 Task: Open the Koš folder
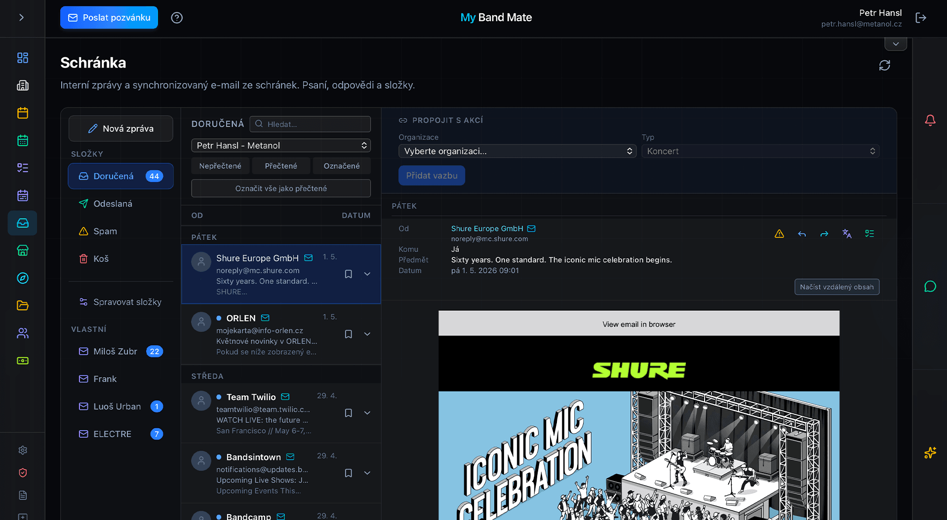click(121, 259)
